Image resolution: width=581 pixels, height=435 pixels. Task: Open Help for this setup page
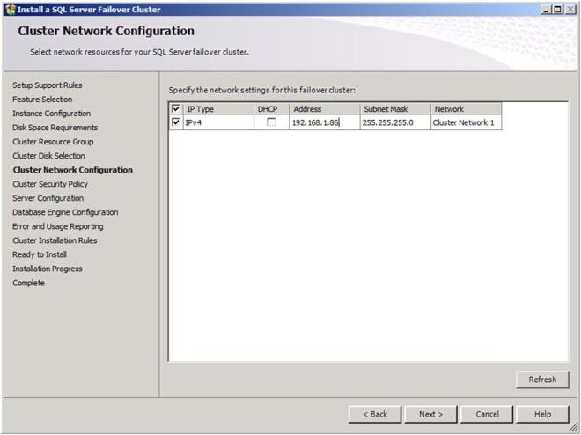(x=543, y=413)
